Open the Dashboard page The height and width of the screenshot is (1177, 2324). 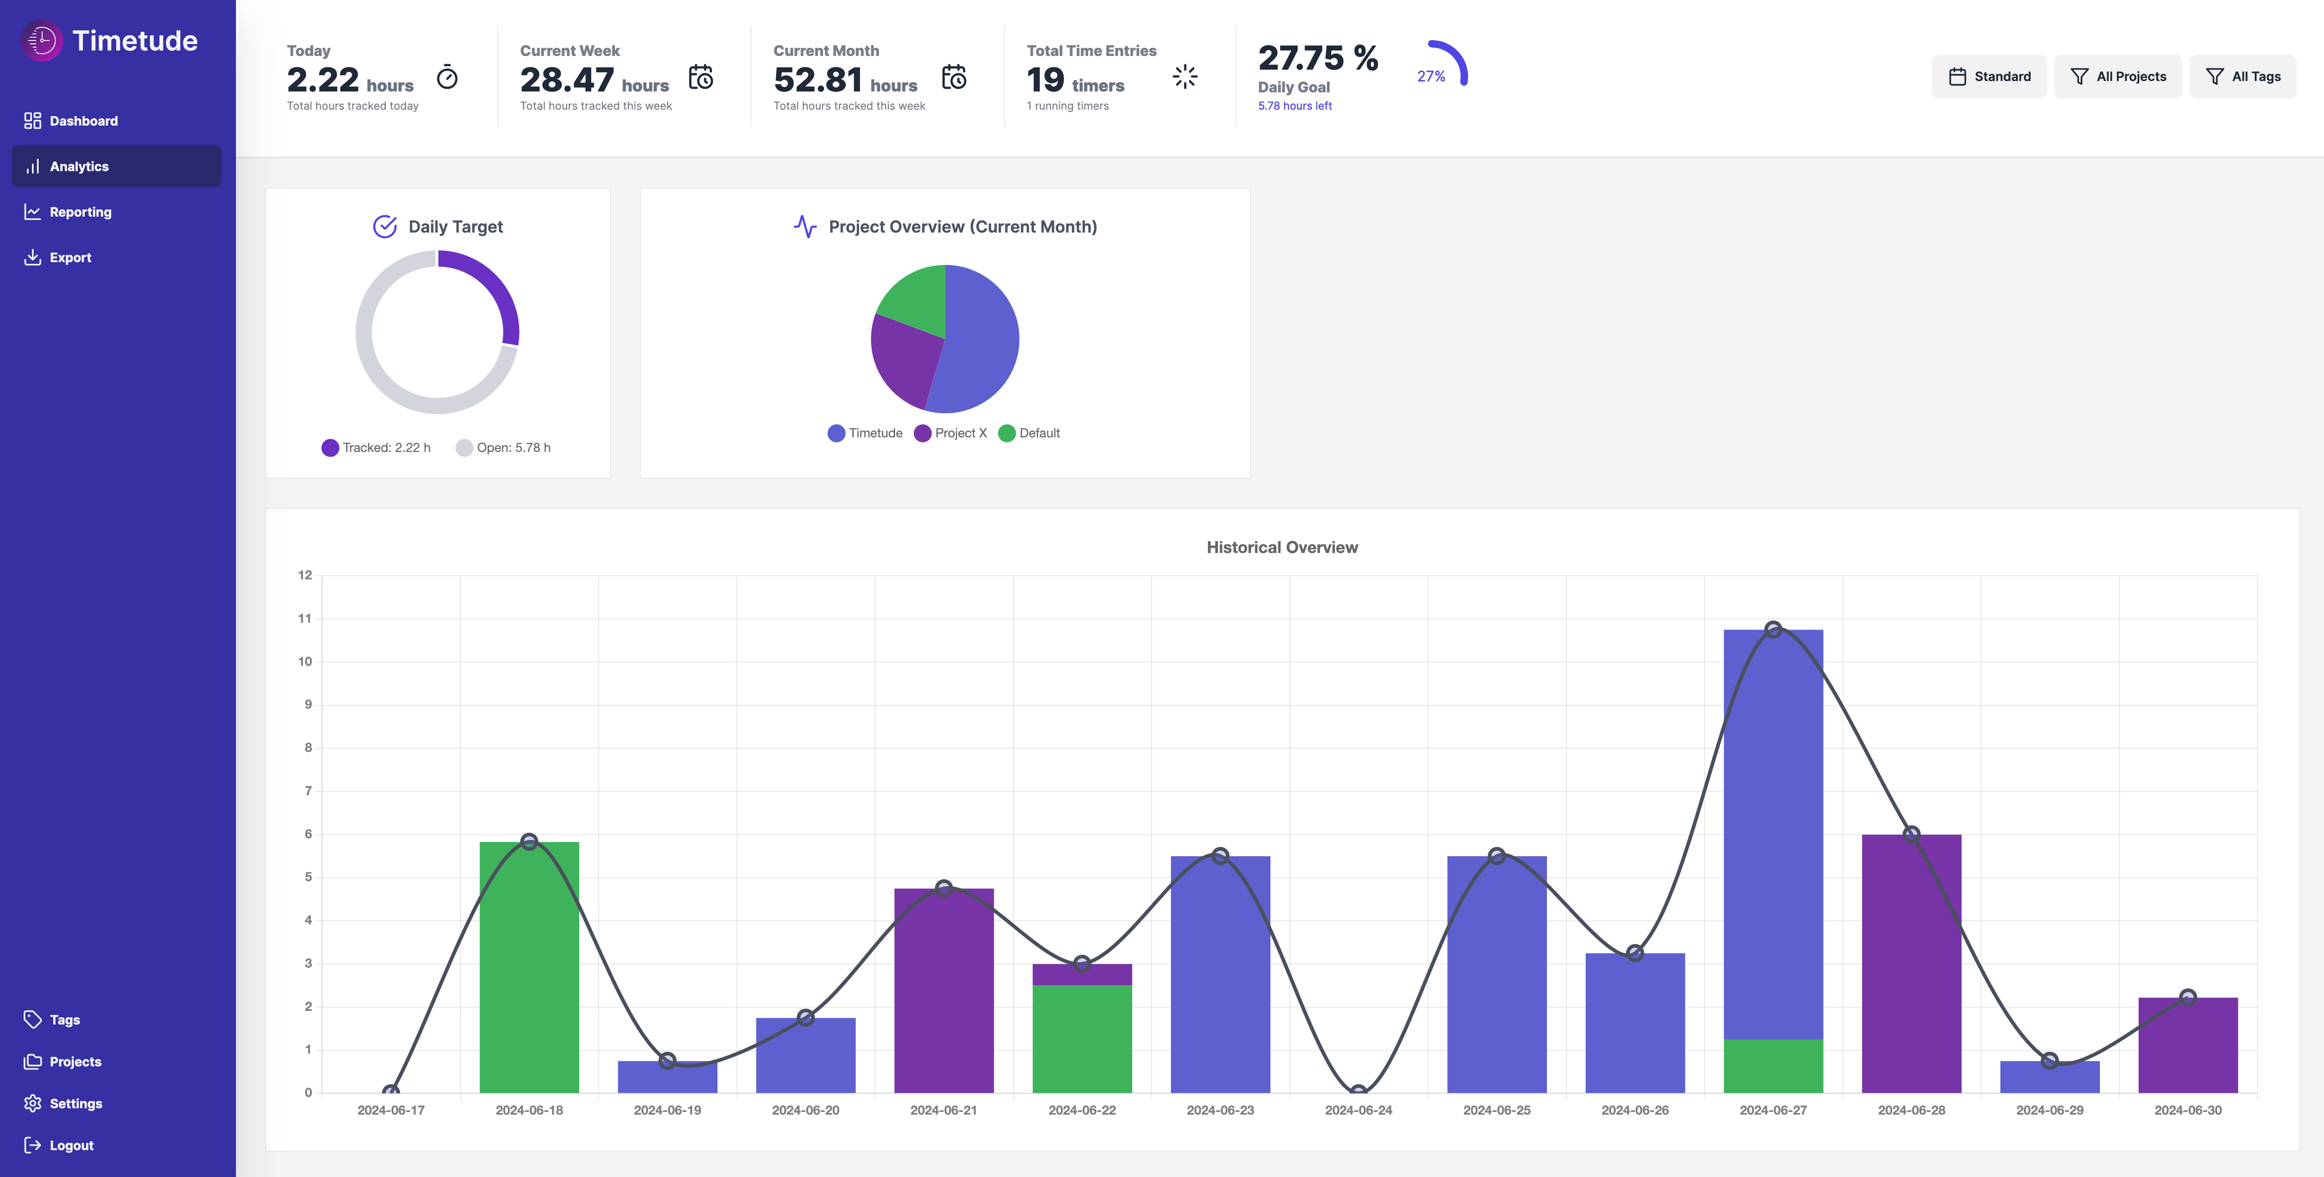pyautogui.click(x=116, y=121)
